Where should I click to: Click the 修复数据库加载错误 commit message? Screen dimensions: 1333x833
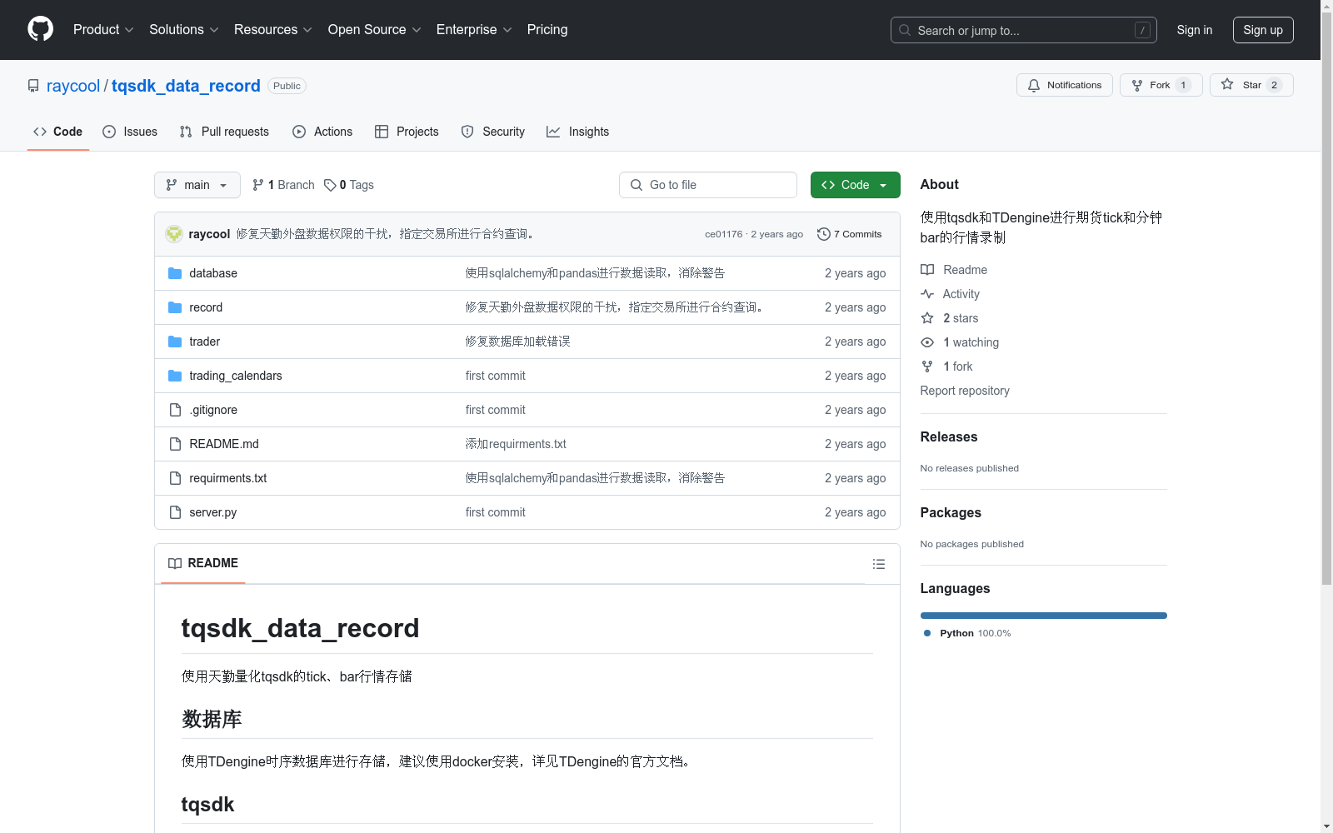517,342
